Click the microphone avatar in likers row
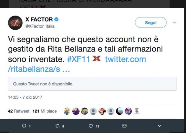This screenshot has width=186, height=133. pyautogui.click(x=137, y=111)
